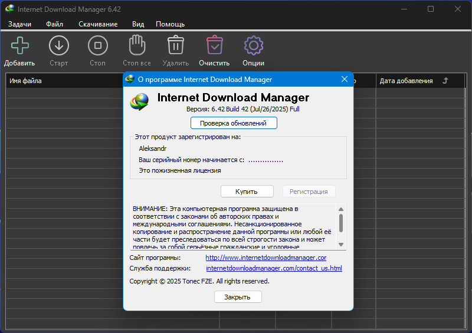Image resolution: width=472 pixels, height=333 pixels.
Task: Open the Задачи menu
Action: (x=19, y=24)
